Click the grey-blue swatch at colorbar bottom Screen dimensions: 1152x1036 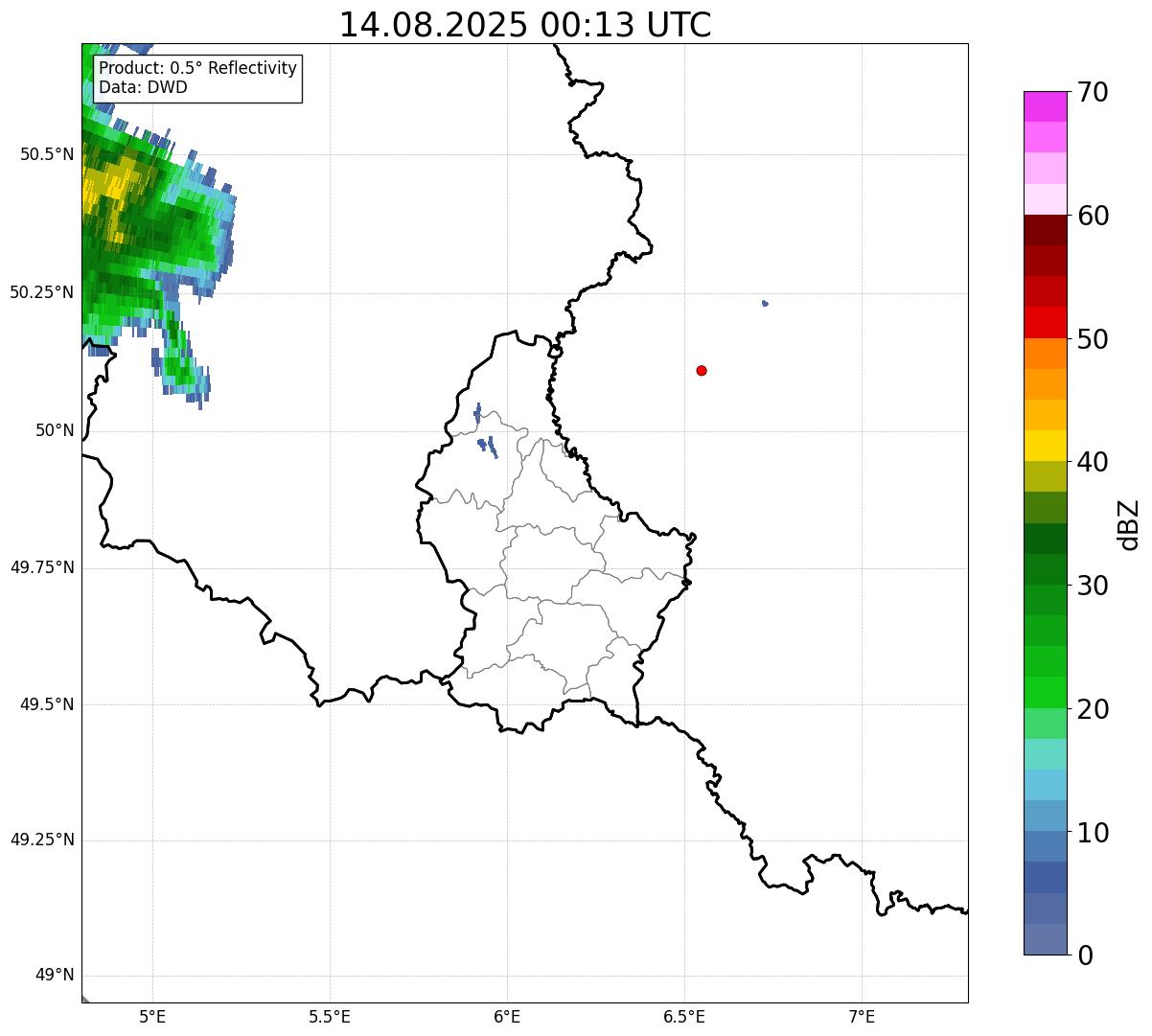(1045, 939)
